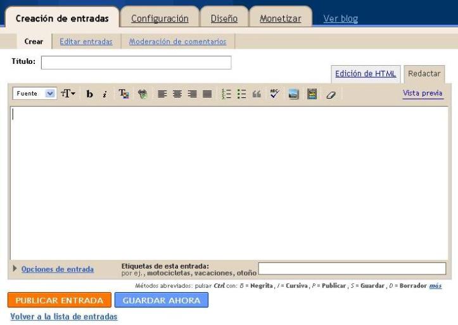
Task: Apply blockquote formatting
Action: tap(257, 94)
